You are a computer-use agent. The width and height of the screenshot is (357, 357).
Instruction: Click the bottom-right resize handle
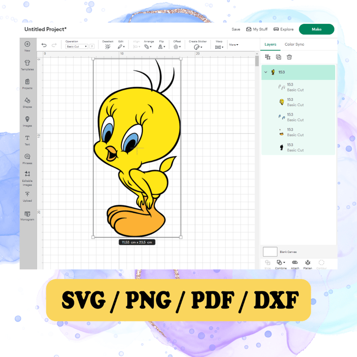pyautogui.click(x=181, y=237)
